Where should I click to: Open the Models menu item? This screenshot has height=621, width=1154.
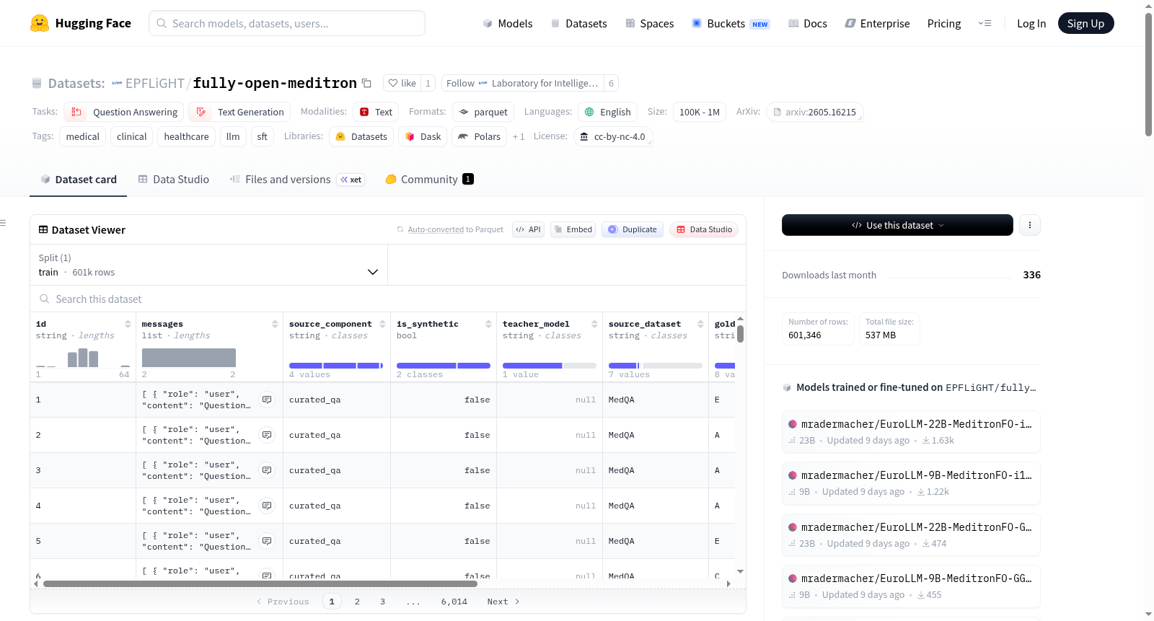(x=508, y=23)
